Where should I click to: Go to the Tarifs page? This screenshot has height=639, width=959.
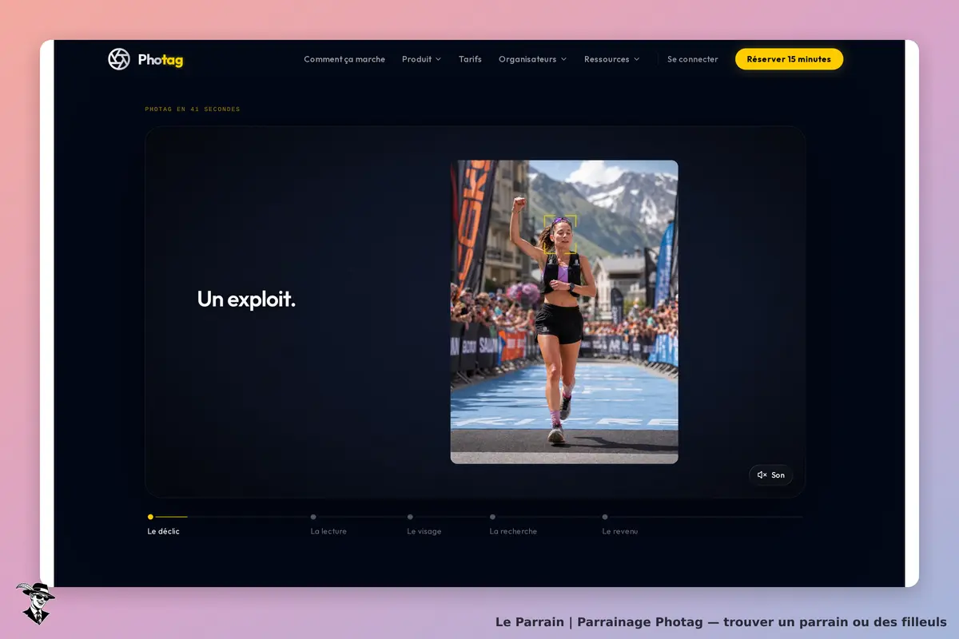coord(470,59)
